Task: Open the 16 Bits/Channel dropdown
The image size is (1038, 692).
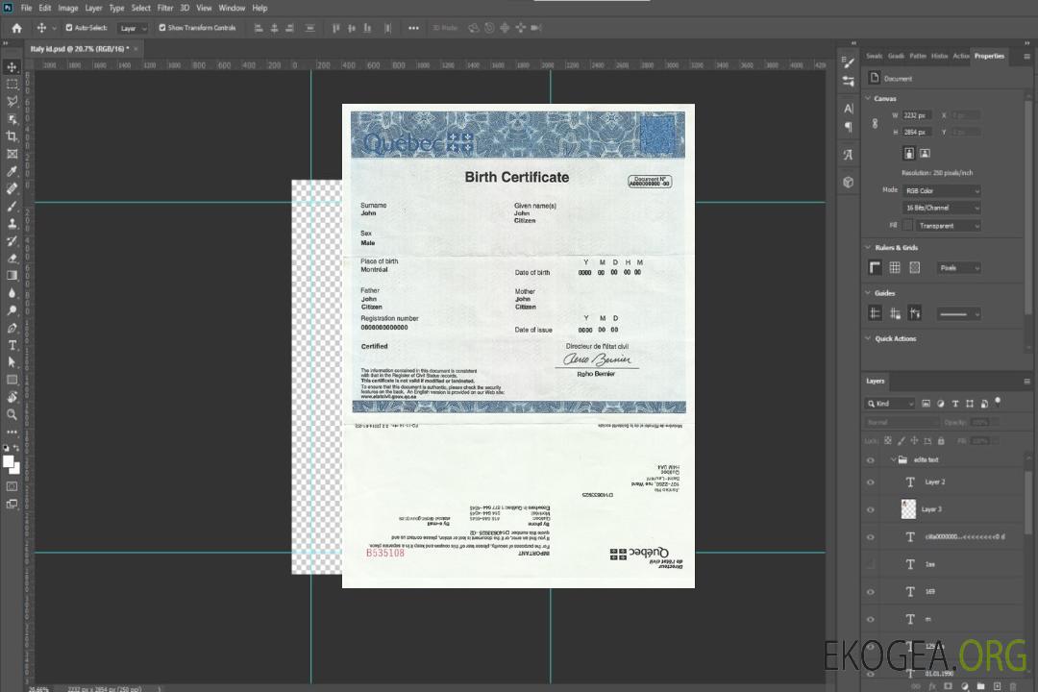Action: click(x=941, y=208)
